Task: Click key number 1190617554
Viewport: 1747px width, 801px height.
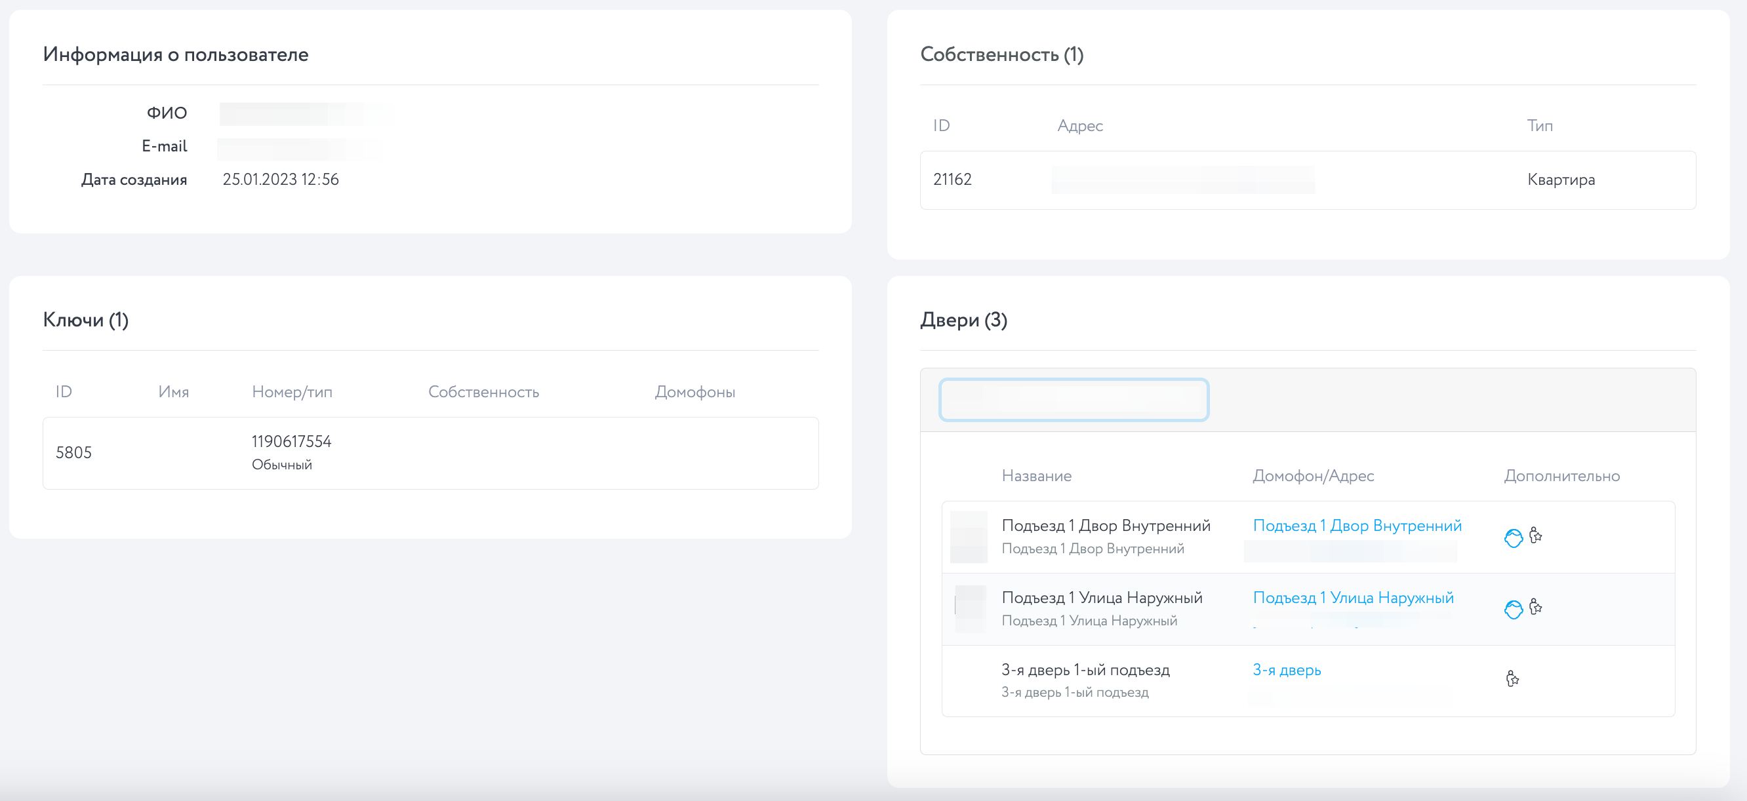Action: 291,442
